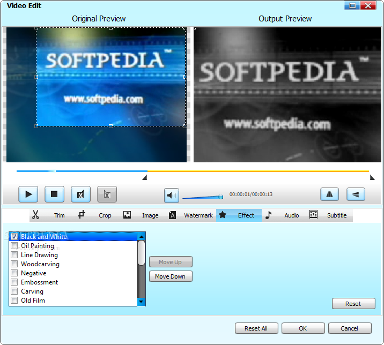Viewport: 384px width, 345px height.
Task: Switch to the Crop tab
Action: coord(105,215)
